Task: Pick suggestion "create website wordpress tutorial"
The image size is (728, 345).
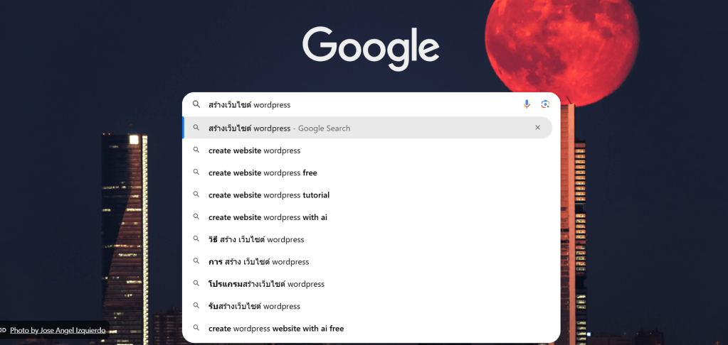Action: (269, 195)
